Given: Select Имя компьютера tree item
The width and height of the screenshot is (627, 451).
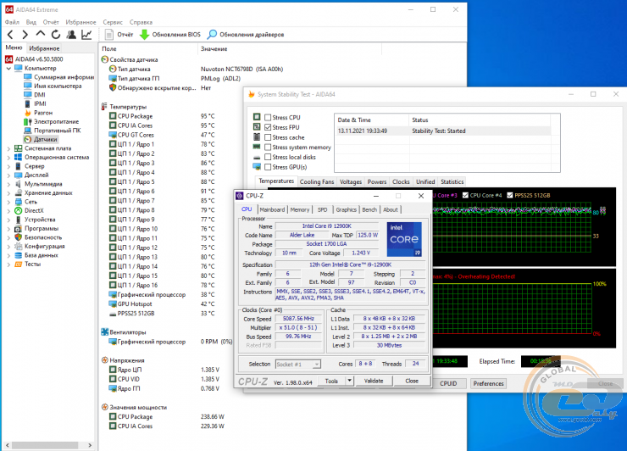Looking at the screenshot, I should pyautogui.click(x=53, y=86).
